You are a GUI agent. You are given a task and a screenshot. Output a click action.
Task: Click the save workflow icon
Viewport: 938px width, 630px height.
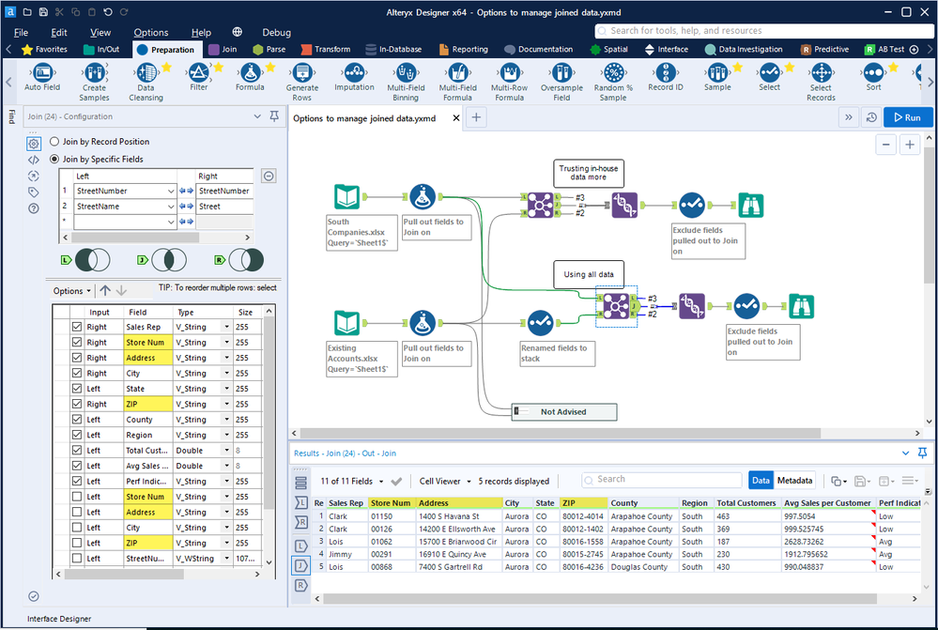click(x=43, y=12)
